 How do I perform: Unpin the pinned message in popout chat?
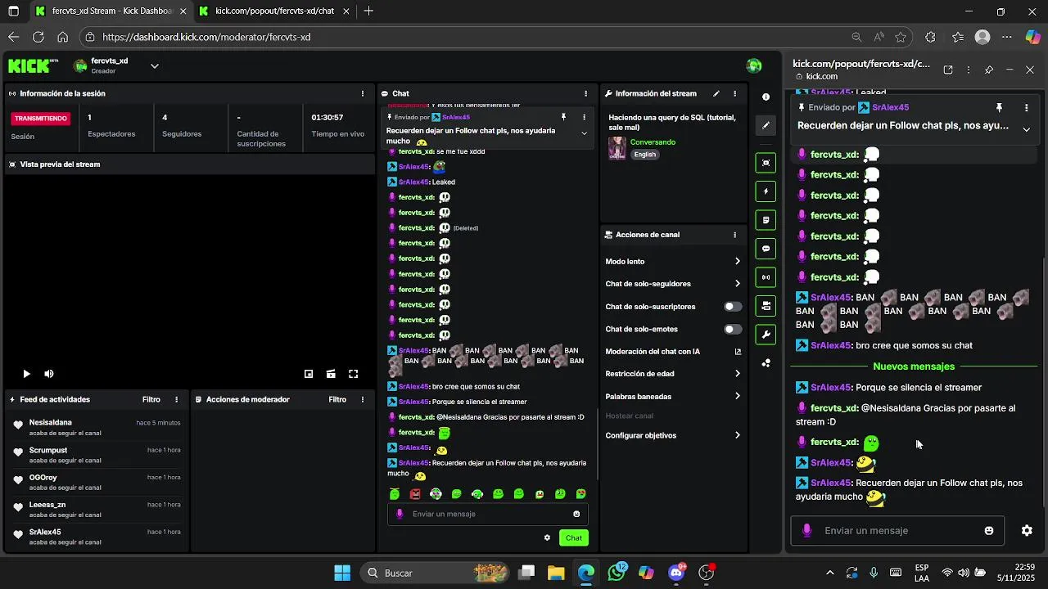click(x=999, y=107)
